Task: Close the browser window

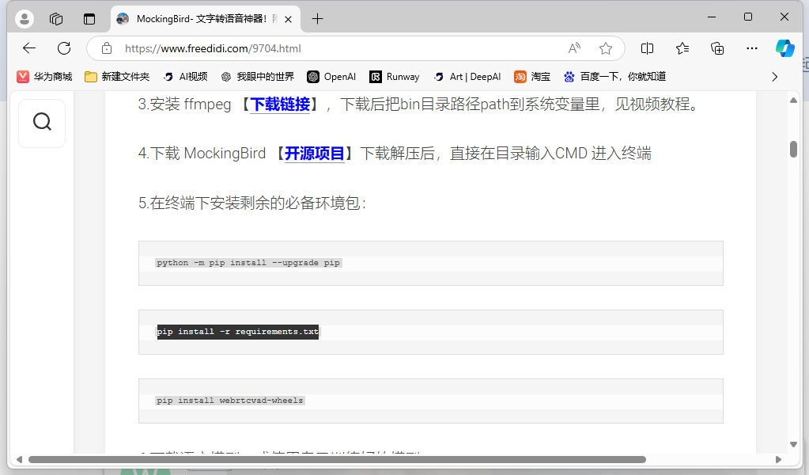Action: tap(784, 17)
